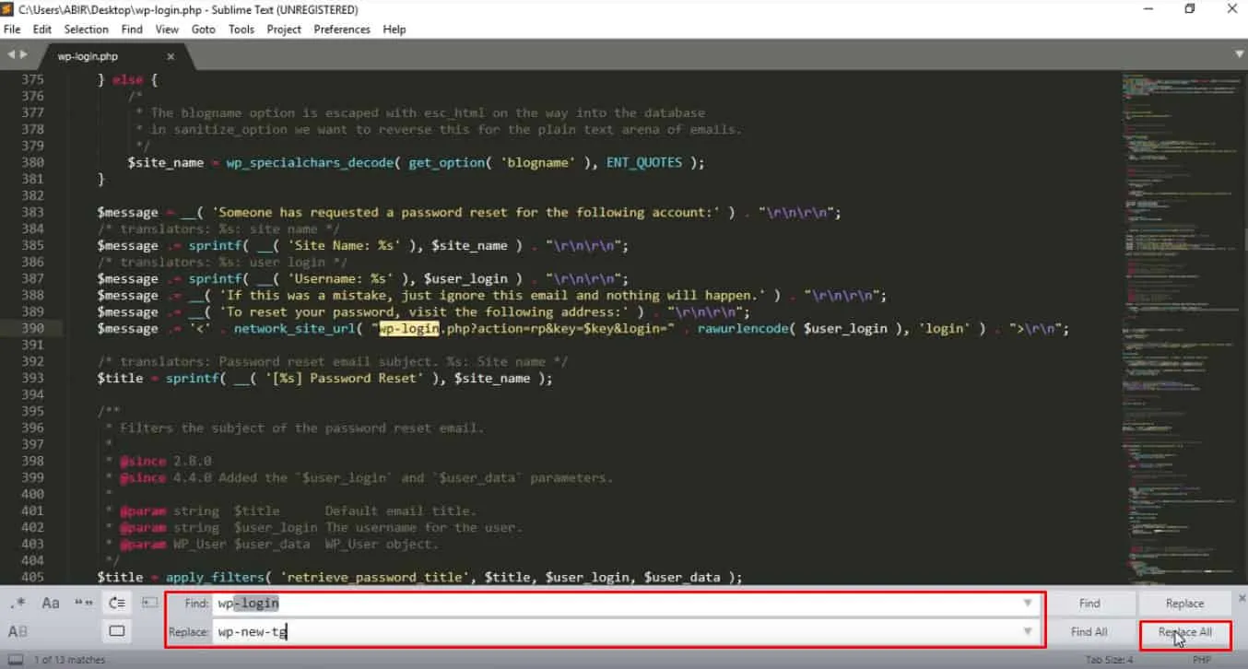Viewport: 1248px width, 669px height.
Task: Click the side bar switcher icon in status bar
Action: click(x=15, y=660)
